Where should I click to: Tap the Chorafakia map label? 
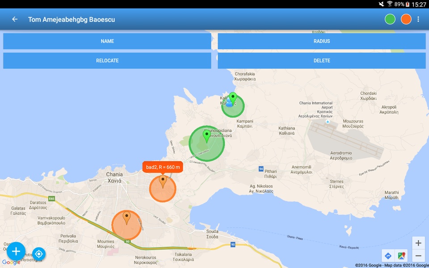pos(245,76)
